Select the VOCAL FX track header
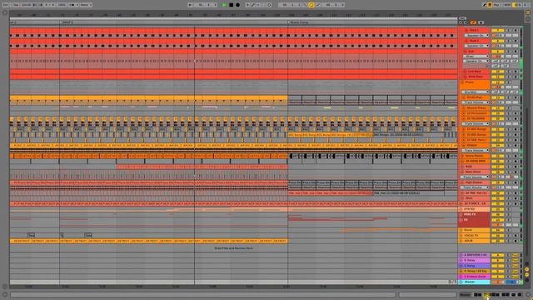 click(x=475, y=235)
